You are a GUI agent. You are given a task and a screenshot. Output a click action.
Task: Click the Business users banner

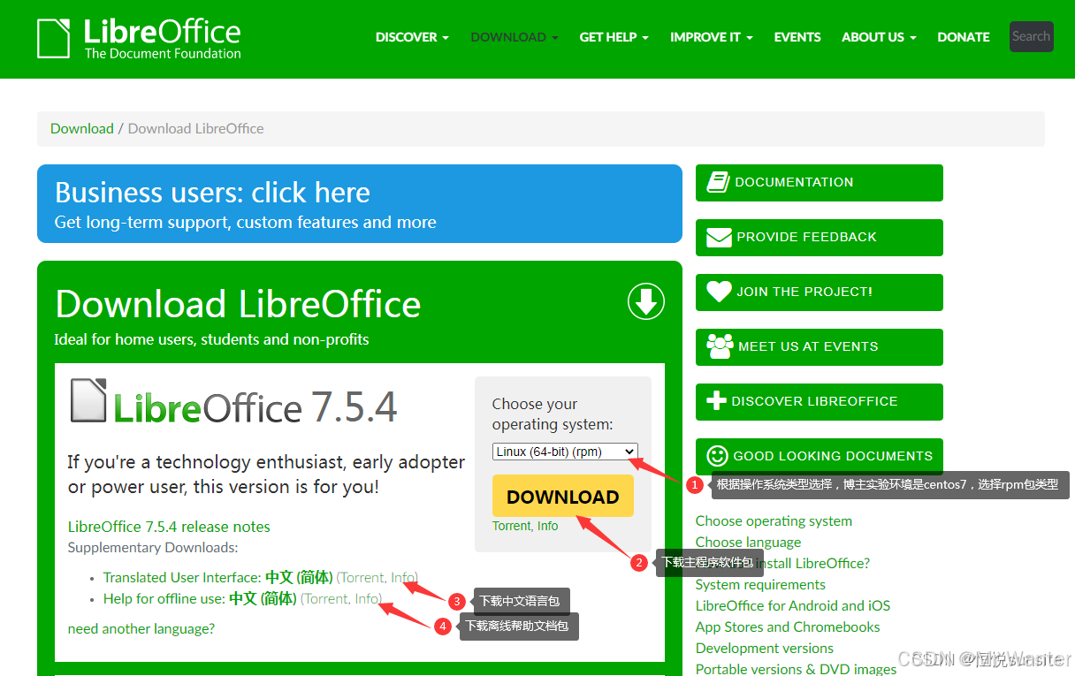360,203
